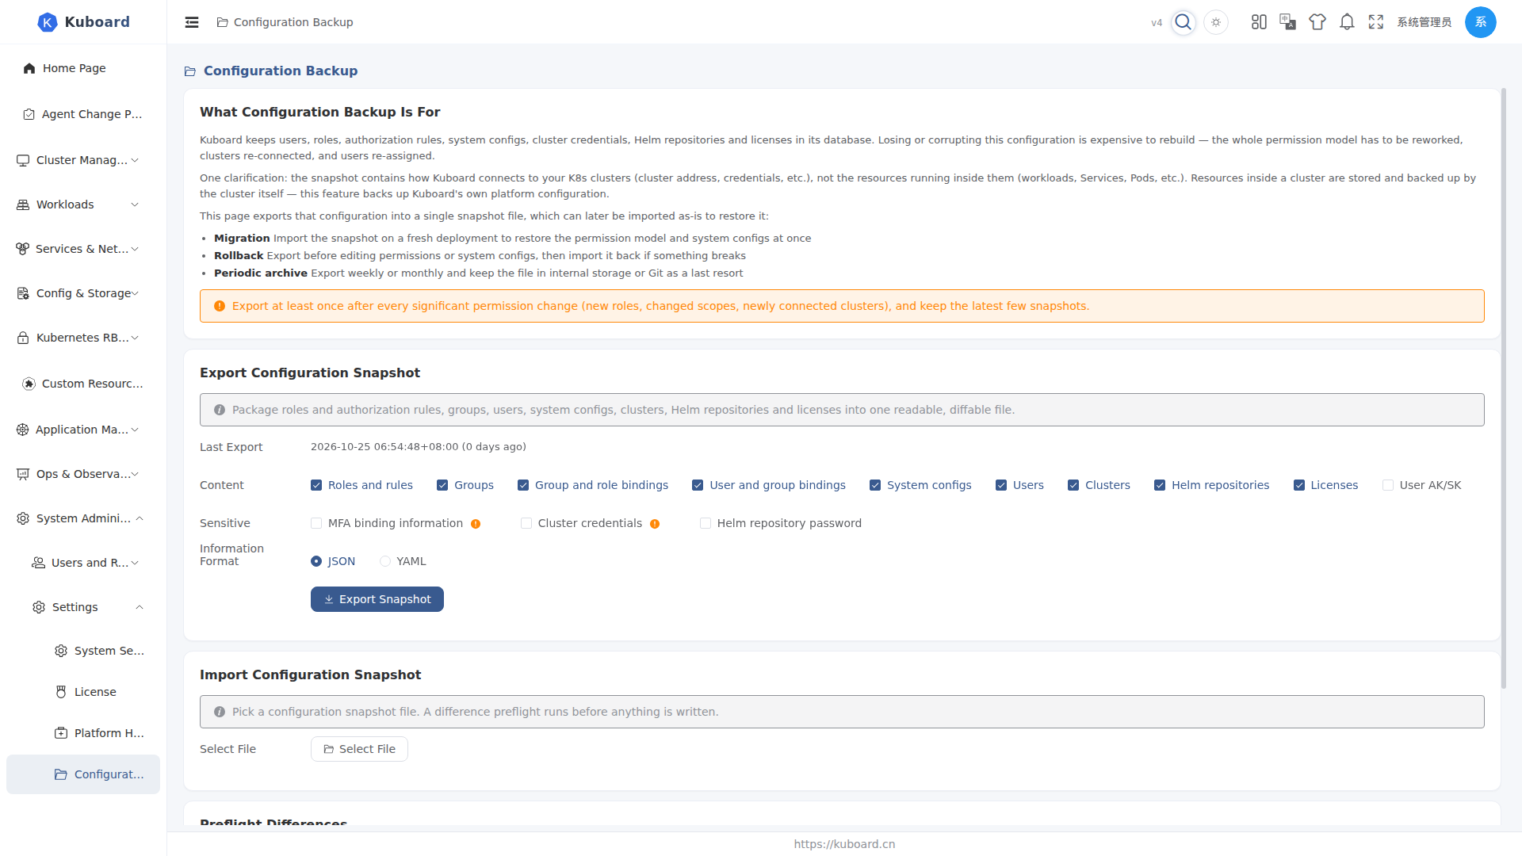Click the t-shirt skin icon
1522x856 pixels.
1317,22
